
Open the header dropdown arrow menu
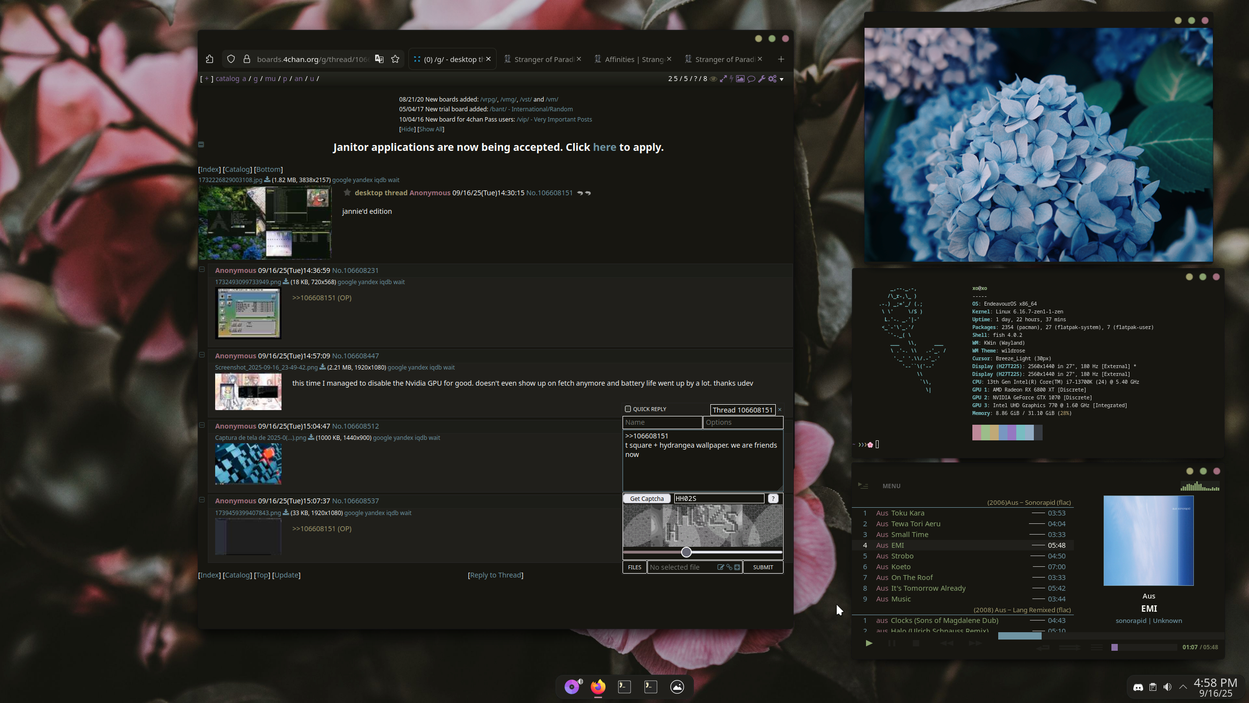782,80
